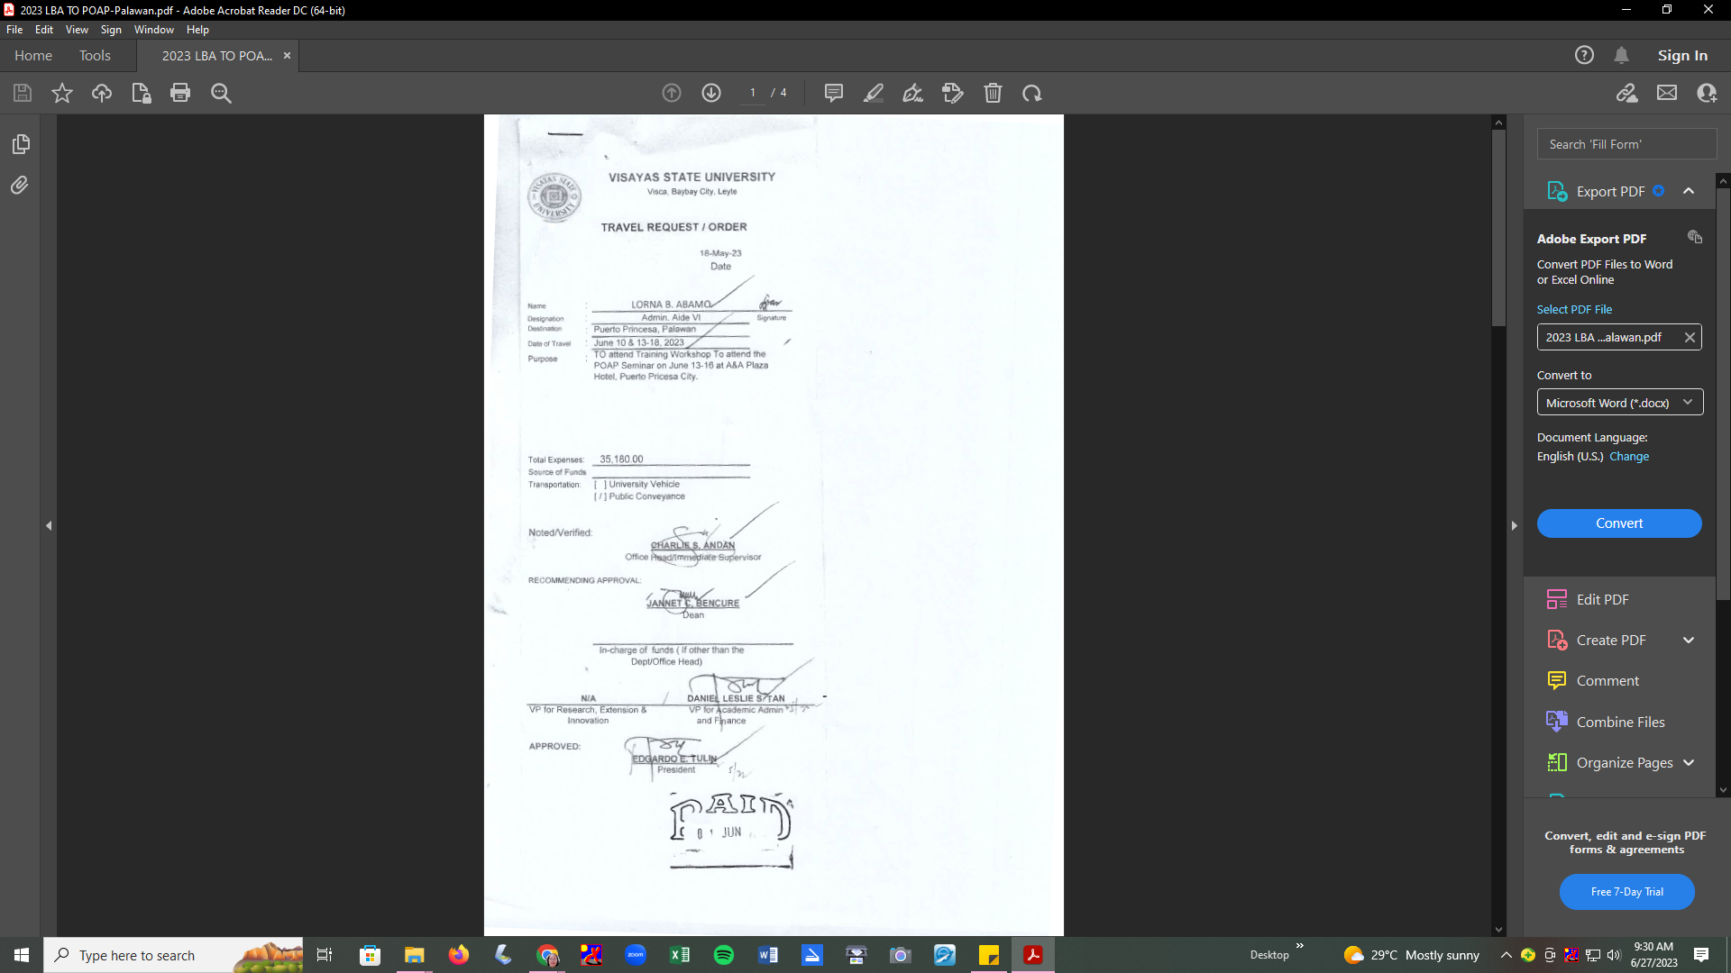Click the Search Fill Form field
Image resolution: width=1731 pixels, height=973 pixels.
tap(1626, 144)
